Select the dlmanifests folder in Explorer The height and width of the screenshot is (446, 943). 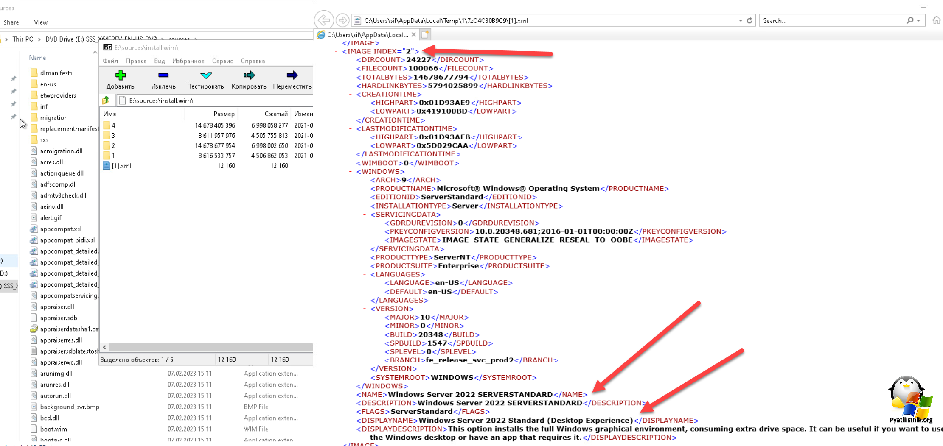point(56,73)
